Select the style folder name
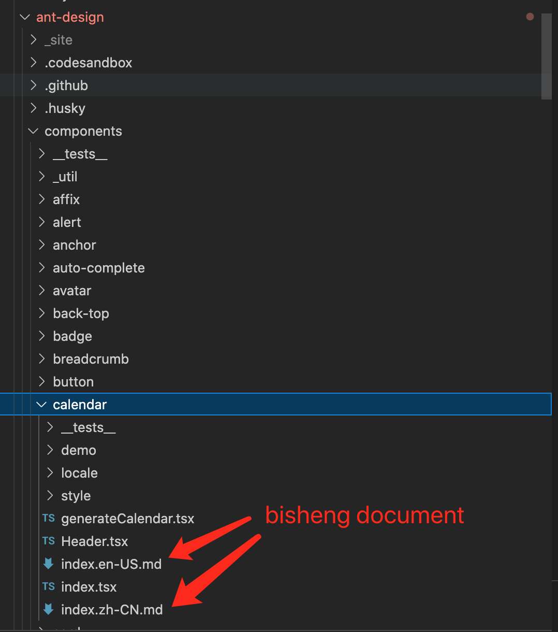The width and height of the screenshot is (558, 632). pos(76,496)
